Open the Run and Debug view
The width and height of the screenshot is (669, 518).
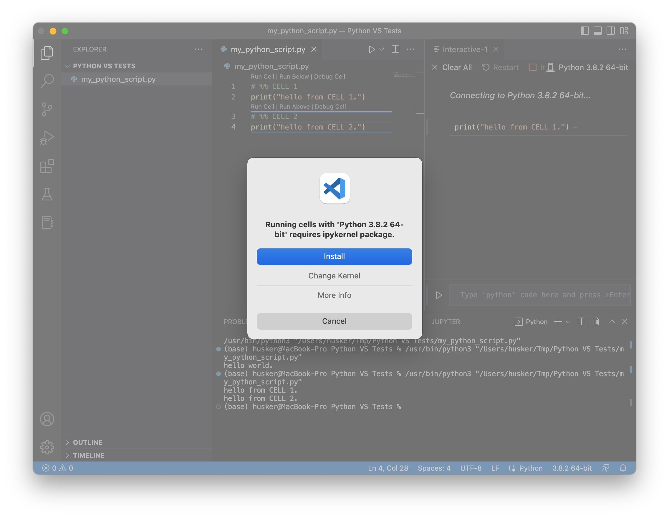coord(47,137)
